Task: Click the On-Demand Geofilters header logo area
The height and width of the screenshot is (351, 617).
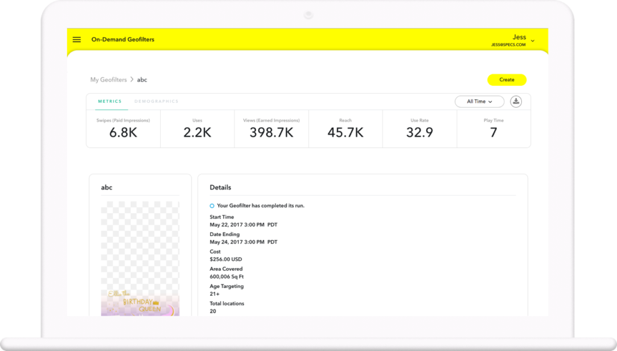Action: (122, 39)
